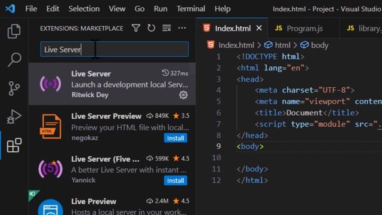The width and height of the screenshot is (382, 215).
Task: Open the Edit menu
Action: [53, 9]
